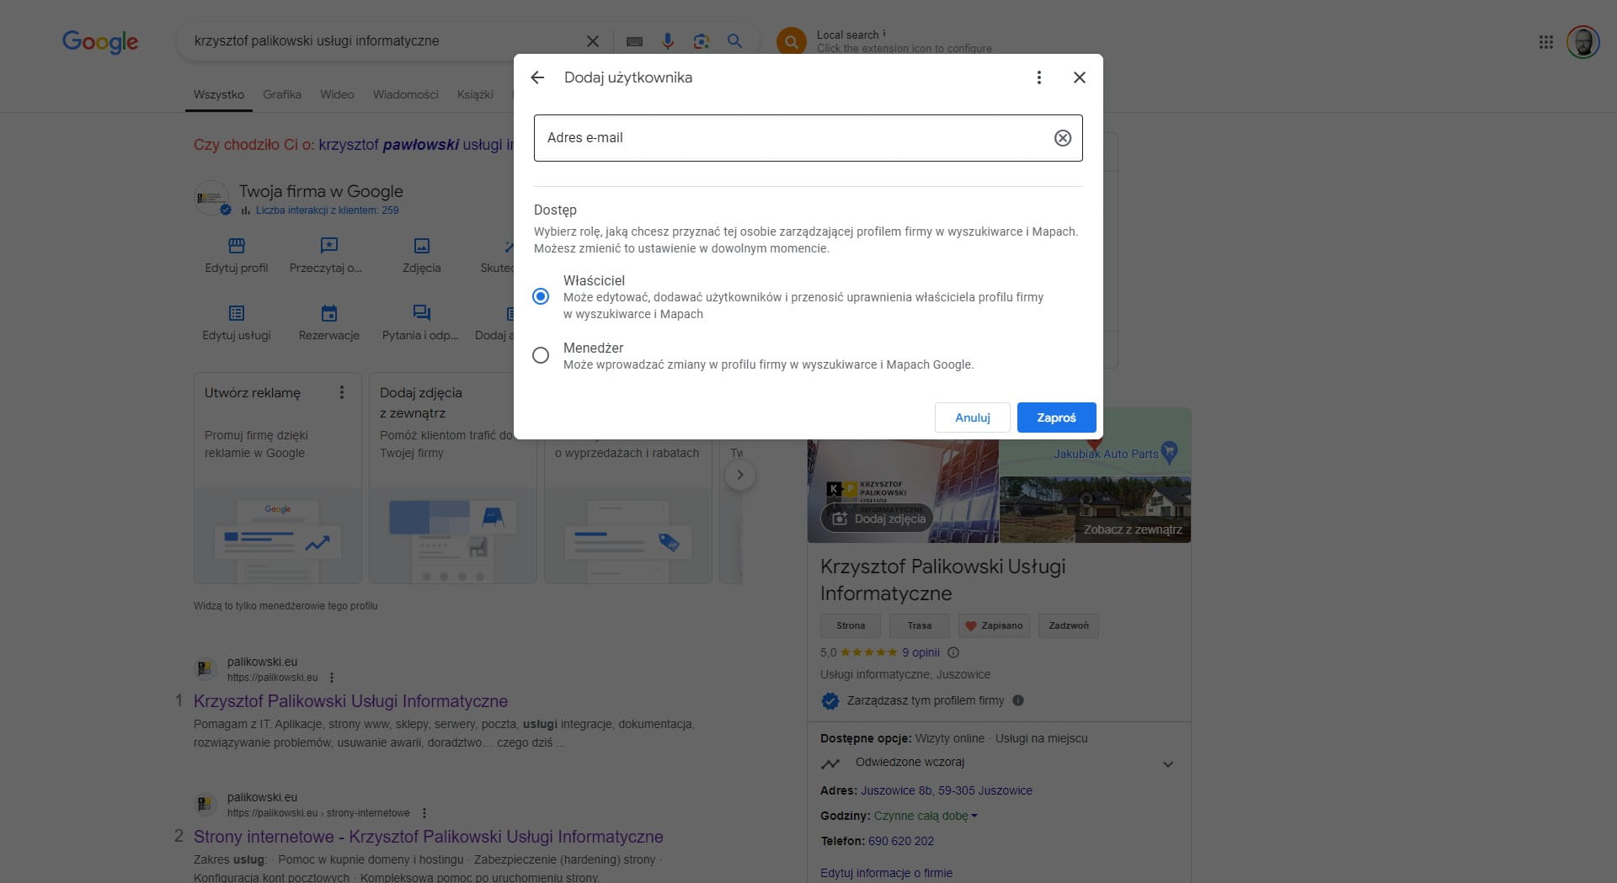The height and width of the screenshot is (883, 1617).
Task: Open the Edytuj profil panel icon
Action: click(x=236, y=246)
